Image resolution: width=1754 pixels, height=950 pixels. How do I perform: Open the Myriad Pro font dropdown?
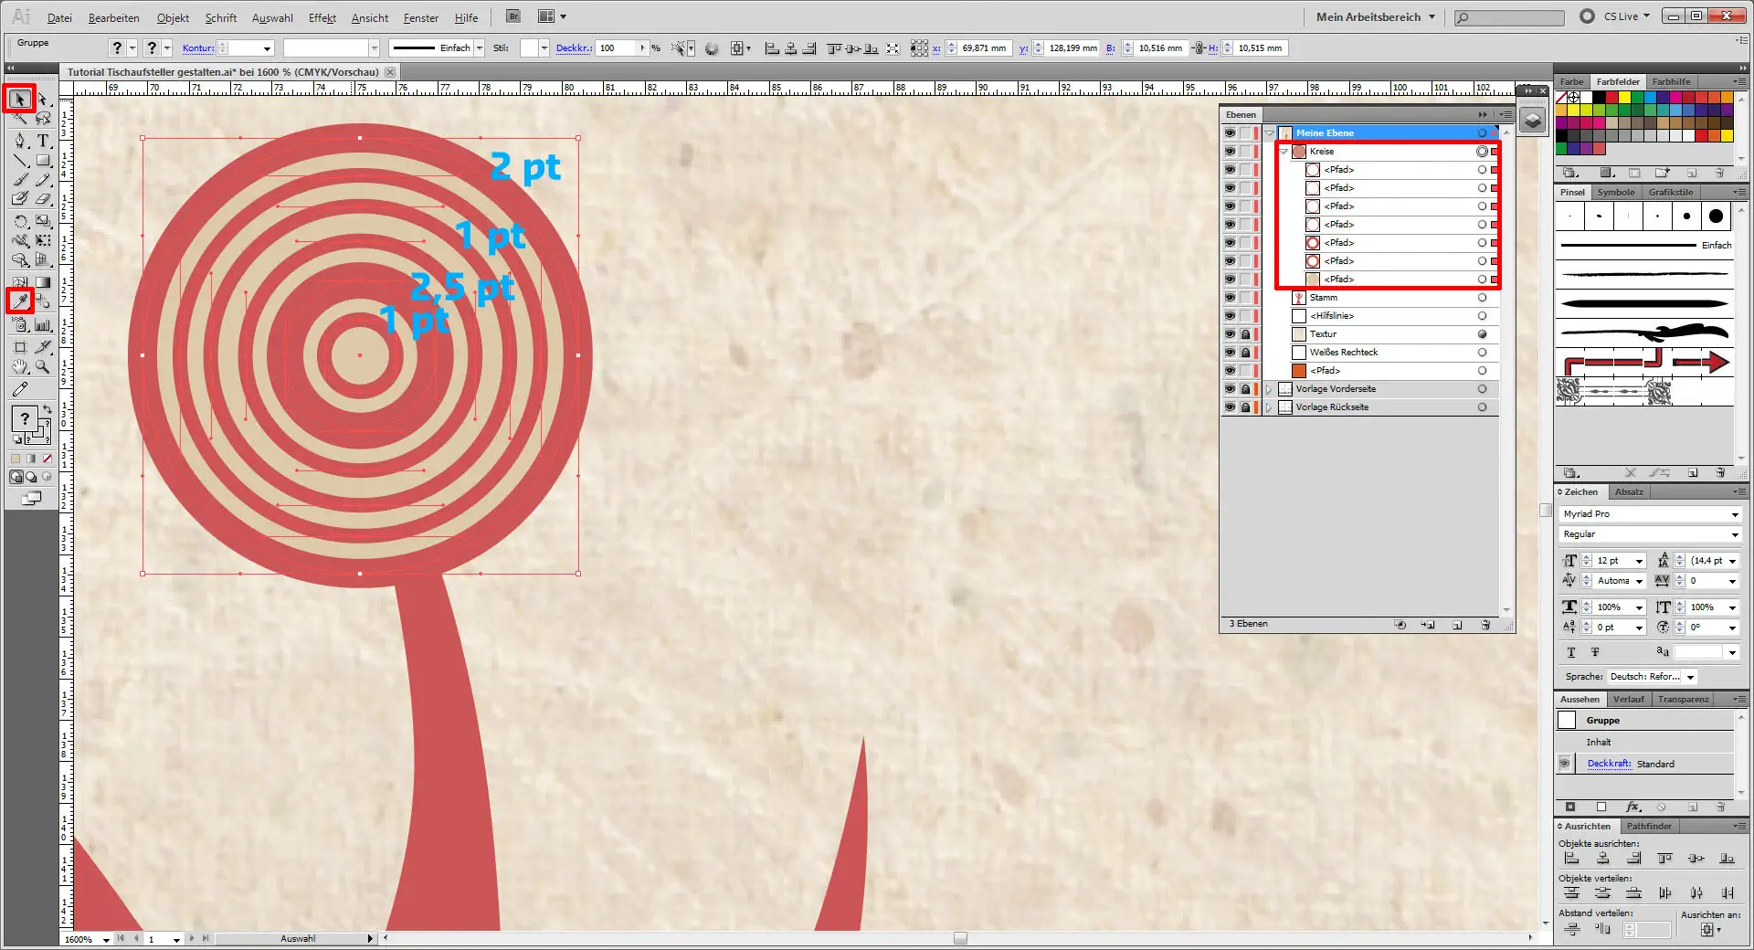tap(1734, 514)
